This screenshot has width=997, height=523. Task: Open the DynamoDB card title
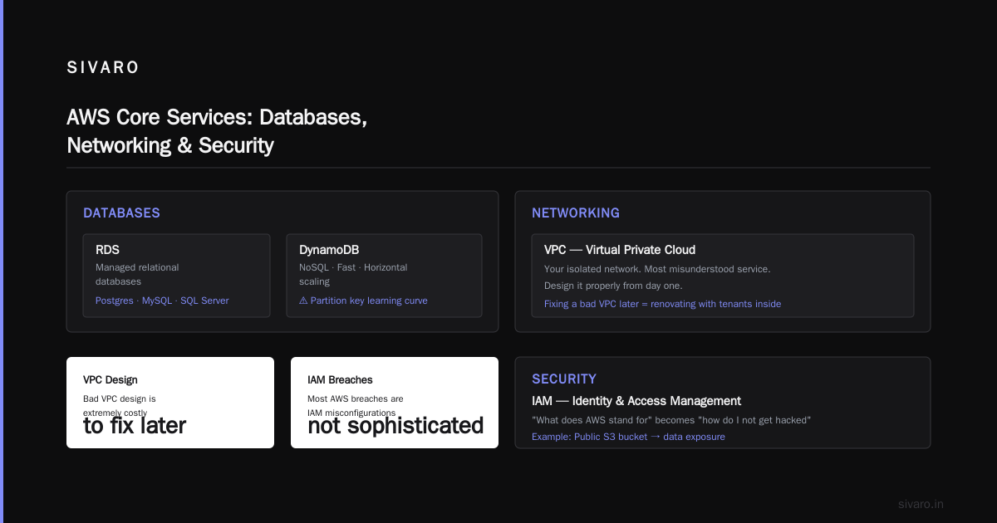[x=329, y=250]
